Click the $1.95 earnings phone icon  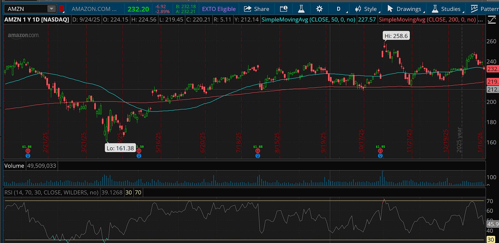[x=380, y=151]
